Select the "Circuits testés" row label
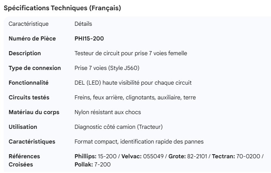 pos(29,97)
